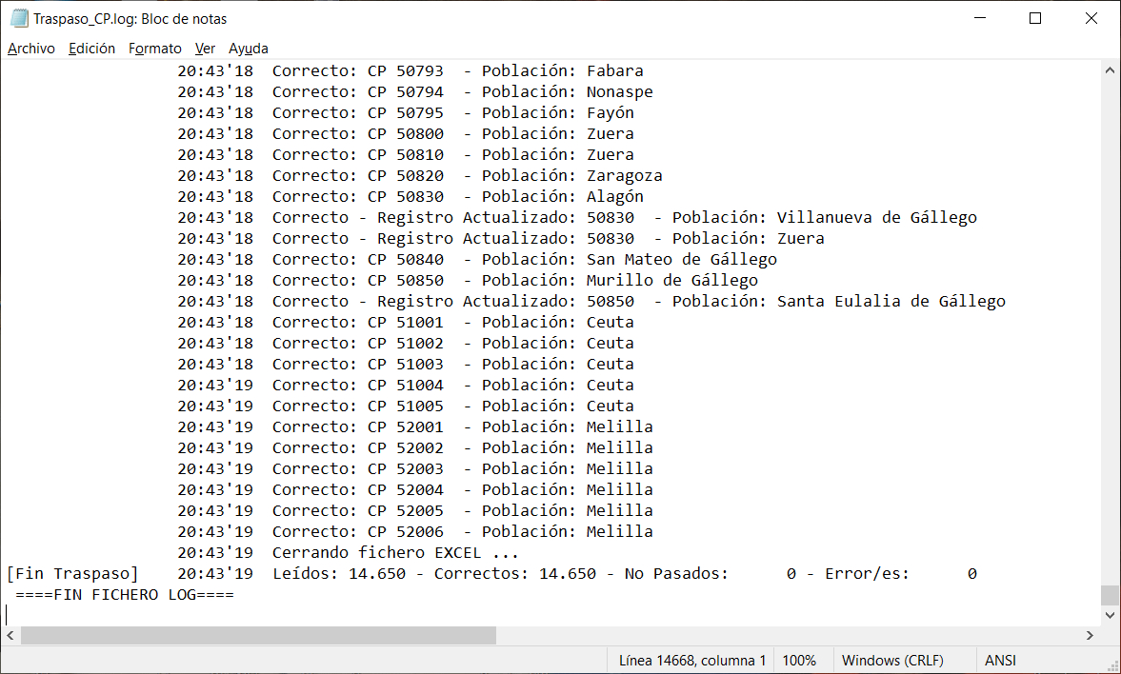1121x674 pixels.
Task: Click the horizontal scrollbar thumb
Action: tap(258, 635)
